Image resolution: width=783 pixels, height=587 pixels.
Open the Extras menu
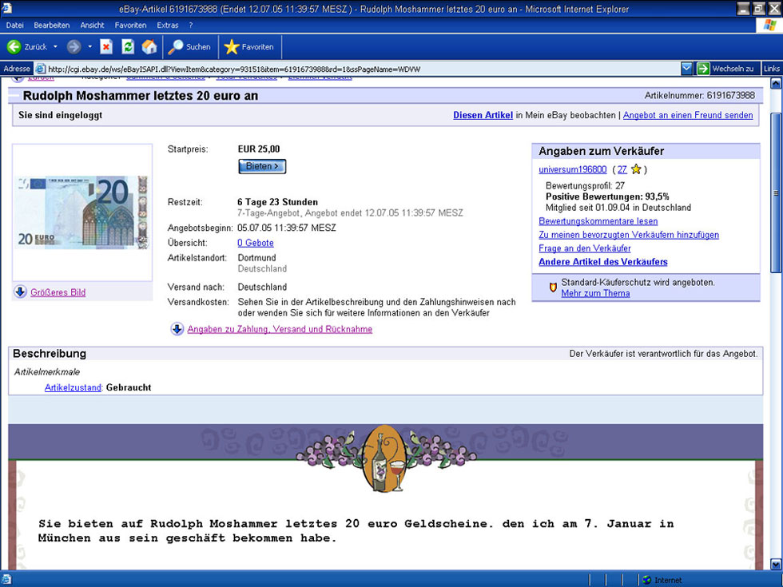167,25
